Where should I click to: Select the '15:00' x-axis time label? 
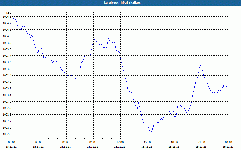147,142
